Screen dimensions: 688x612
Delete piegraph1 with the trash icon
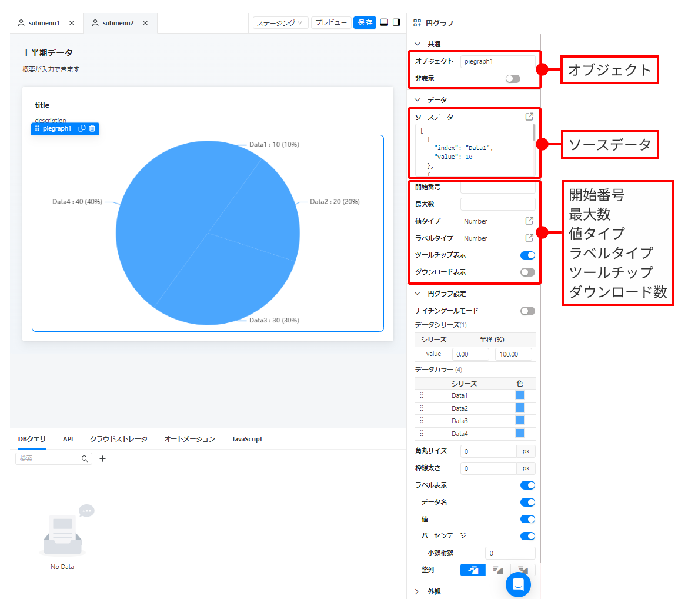(92, 128)
